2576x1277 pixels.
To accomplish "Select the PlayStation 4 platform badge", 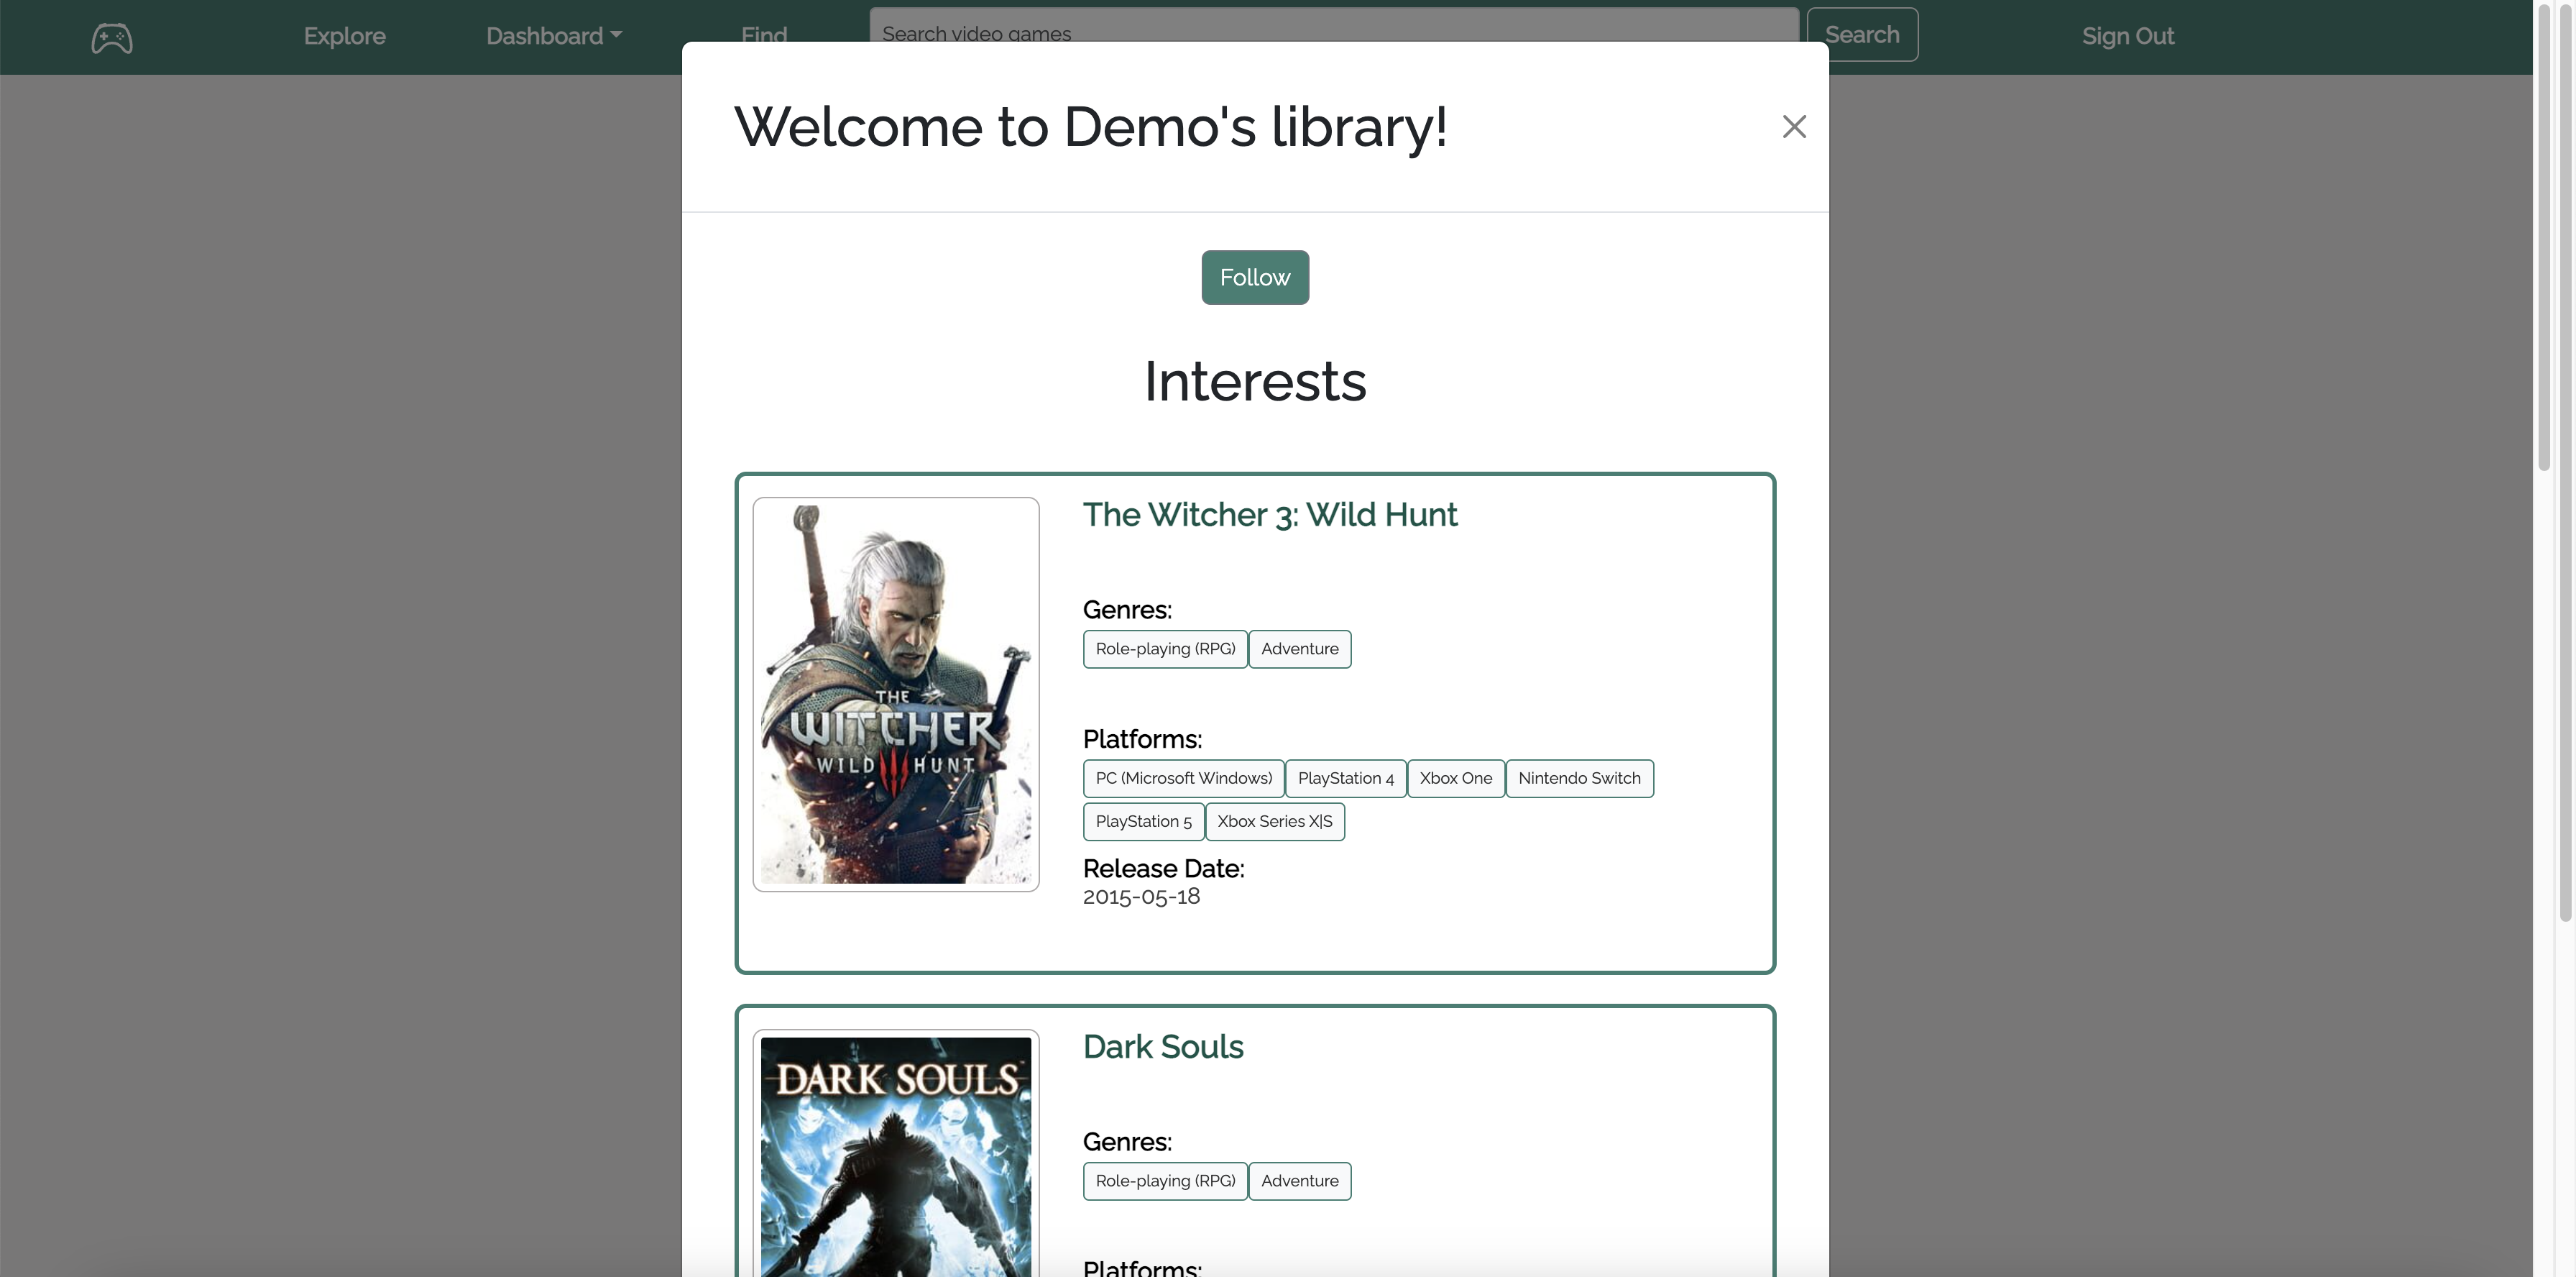I will 1345,778.
